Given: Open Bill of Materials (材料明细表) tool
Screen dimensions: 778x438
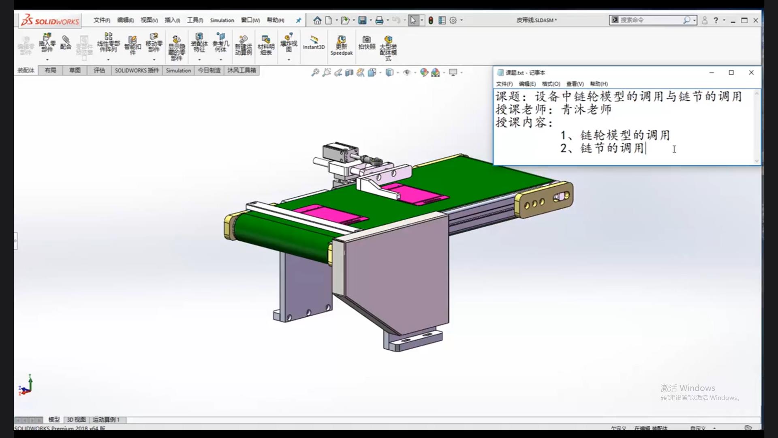Looking at the screenshot, I should (266, 45).
